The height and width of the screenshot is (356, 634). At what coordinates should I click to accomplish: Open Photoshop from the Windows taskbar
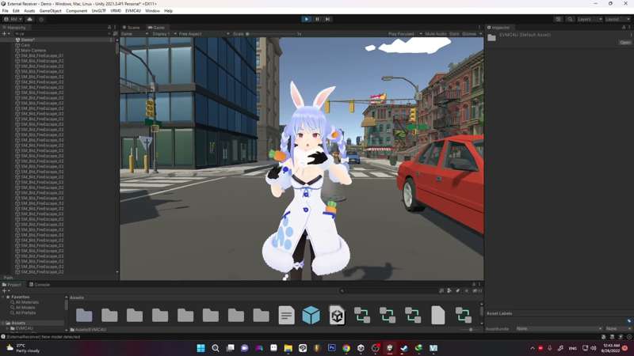click(x=331, y=348)
